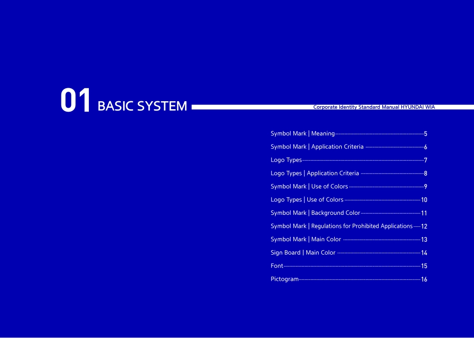Click page number 5 next to Meaning
Viewport: 474px width, 338px height.
pos(425,134)
